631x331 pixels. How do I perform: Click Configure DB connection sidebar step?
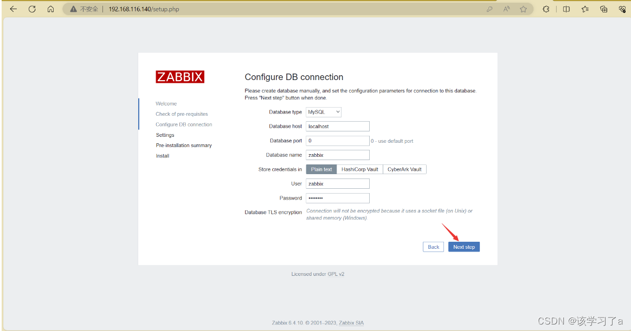pos(184,124)
